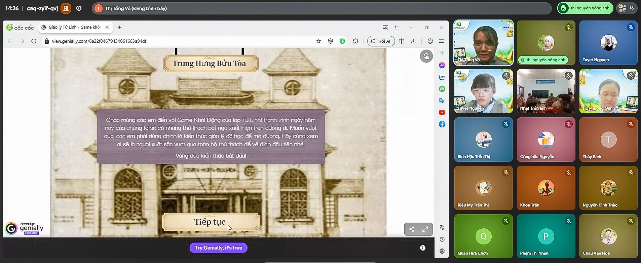This screenshot has width=641, height=263.
Task: Select Hồ Phương Oanh video tile
Action: pos(608,91)
